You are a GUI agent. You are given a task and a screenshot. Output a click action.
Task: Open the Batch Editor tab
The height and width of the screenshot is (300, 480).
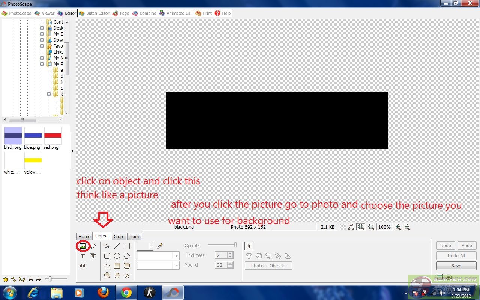(94, 13)
